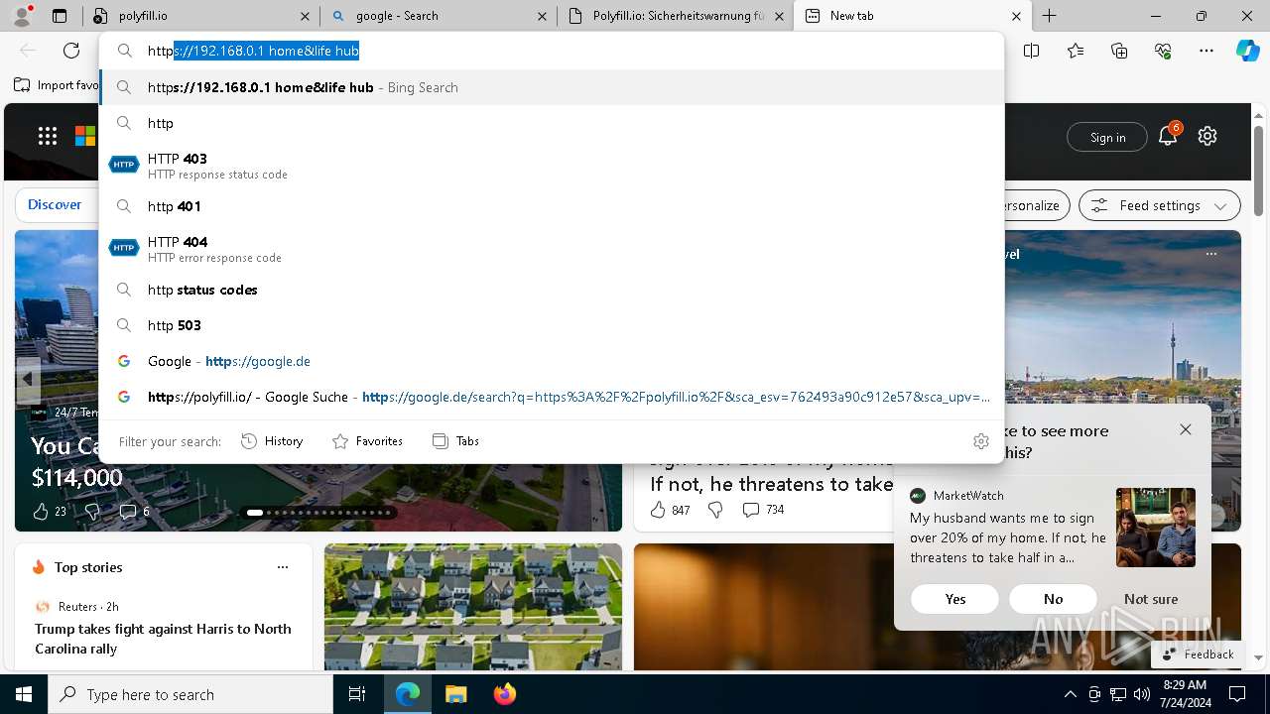This screenshot has width=1270, height=714.
Task: Select the plain 'http' search suggestion
Action: click(552, 123)
